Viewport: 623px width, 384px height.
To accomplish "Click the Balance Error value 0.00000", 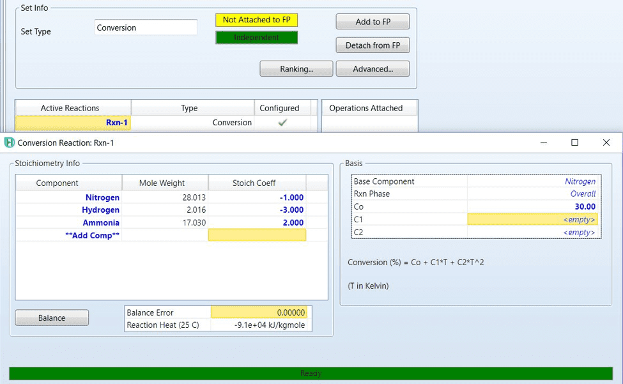I will pos(259,312).
